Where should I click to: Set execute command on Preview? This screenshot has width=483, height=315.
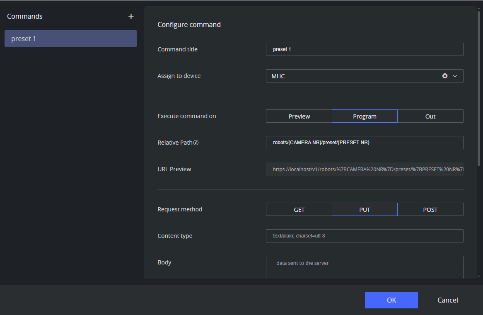pyautogui.click(x=299, y=116)
